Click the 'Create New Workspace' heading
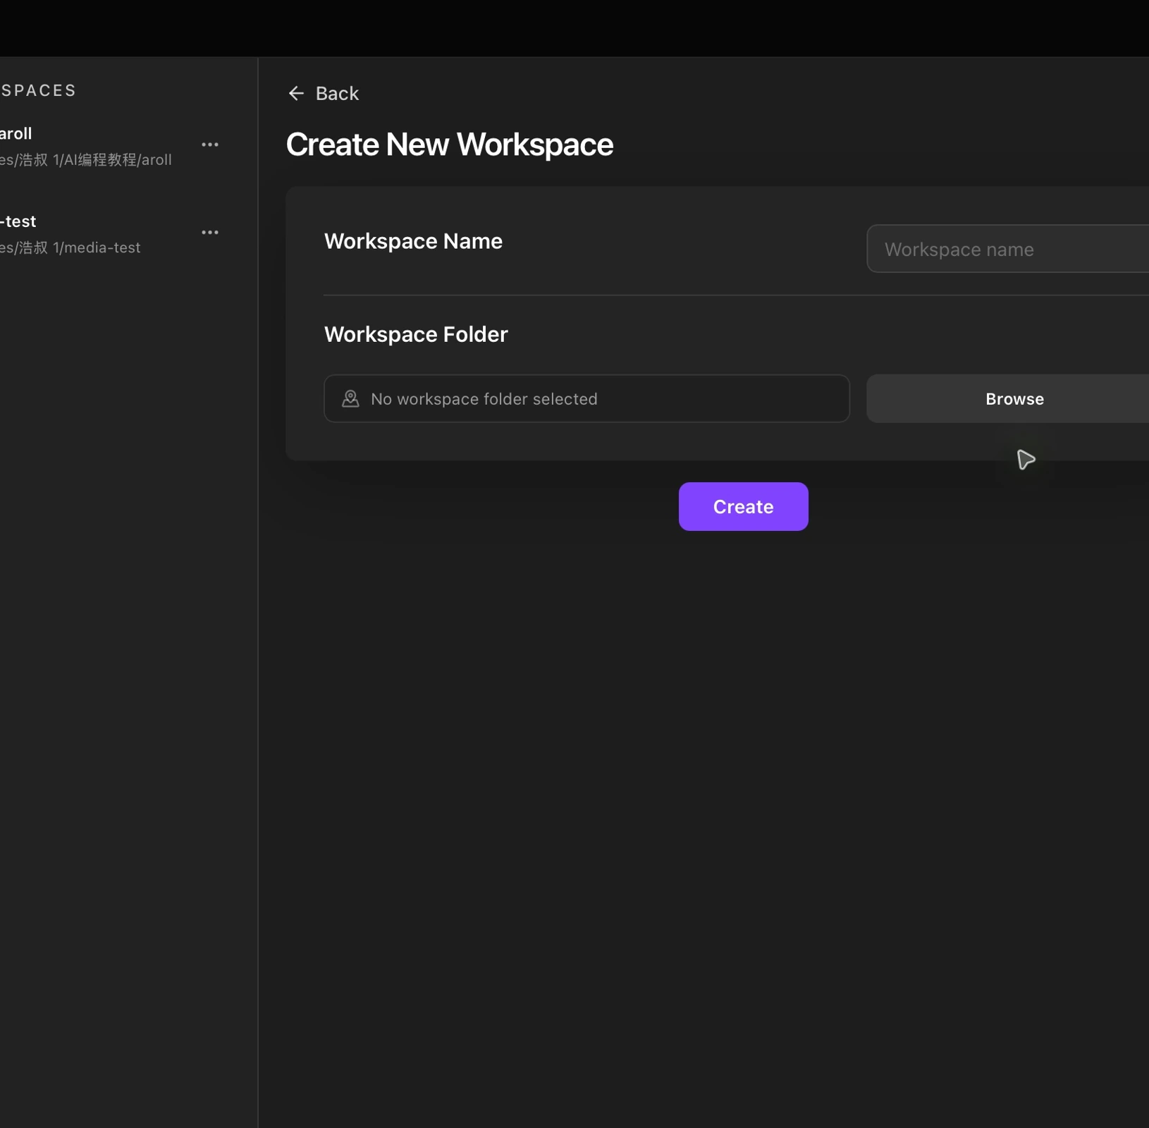1149x1128 pixels. coord(450,145)
